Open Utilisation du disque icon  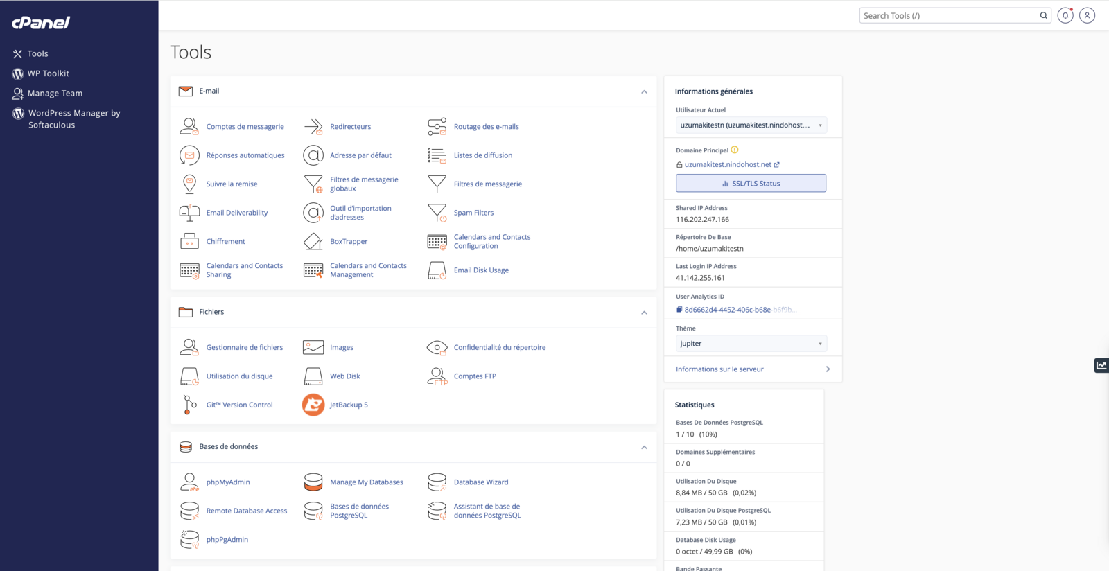(x=189, y=376)
